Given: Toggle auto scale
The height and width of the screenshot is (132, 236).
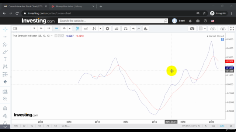Looking at the screenshot, I should click(222, 126).
